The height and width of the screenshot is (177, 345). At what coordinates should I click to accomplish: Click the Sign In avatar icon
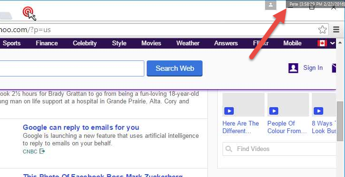tap(293, 68)
